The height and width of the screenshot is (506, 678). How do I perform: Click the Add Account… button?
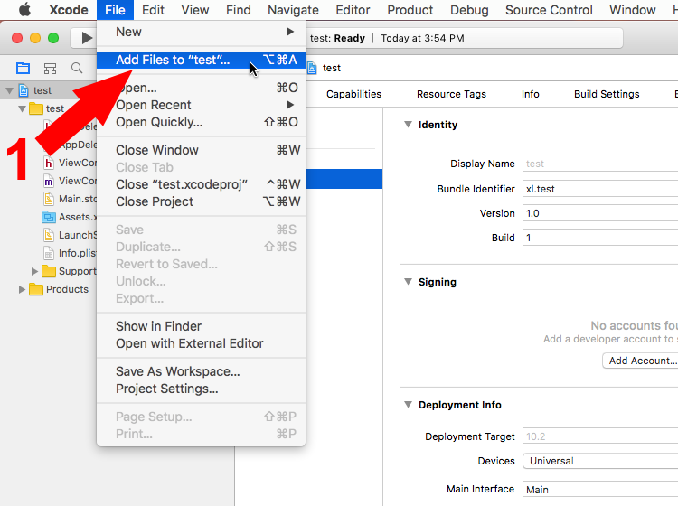[x=640, y=361]
